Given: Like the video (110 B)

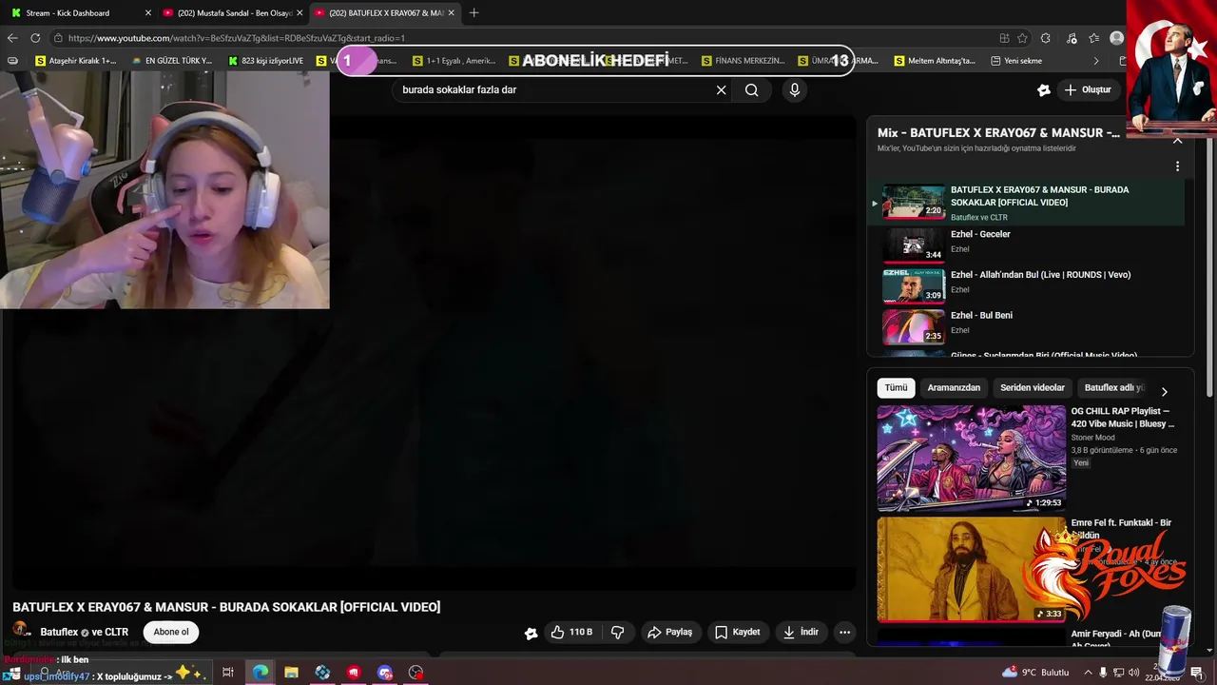Looking at the screenshot, I should pyautogui.click(x=571, y=632).
